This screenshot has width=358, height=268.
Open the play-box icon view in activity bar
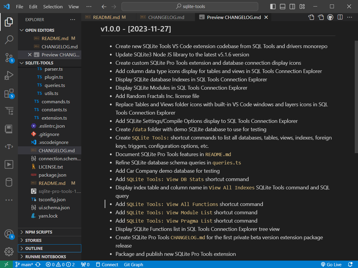pyautogui.click(x=9, y=164)
